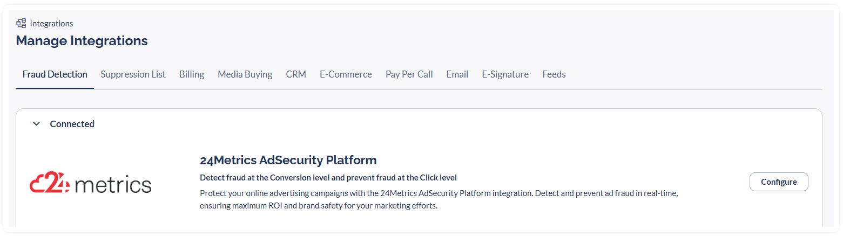The width and height of the screenshot is (843, 237).
Task: Click the bold fraud detection tagline
Action: 328,177
